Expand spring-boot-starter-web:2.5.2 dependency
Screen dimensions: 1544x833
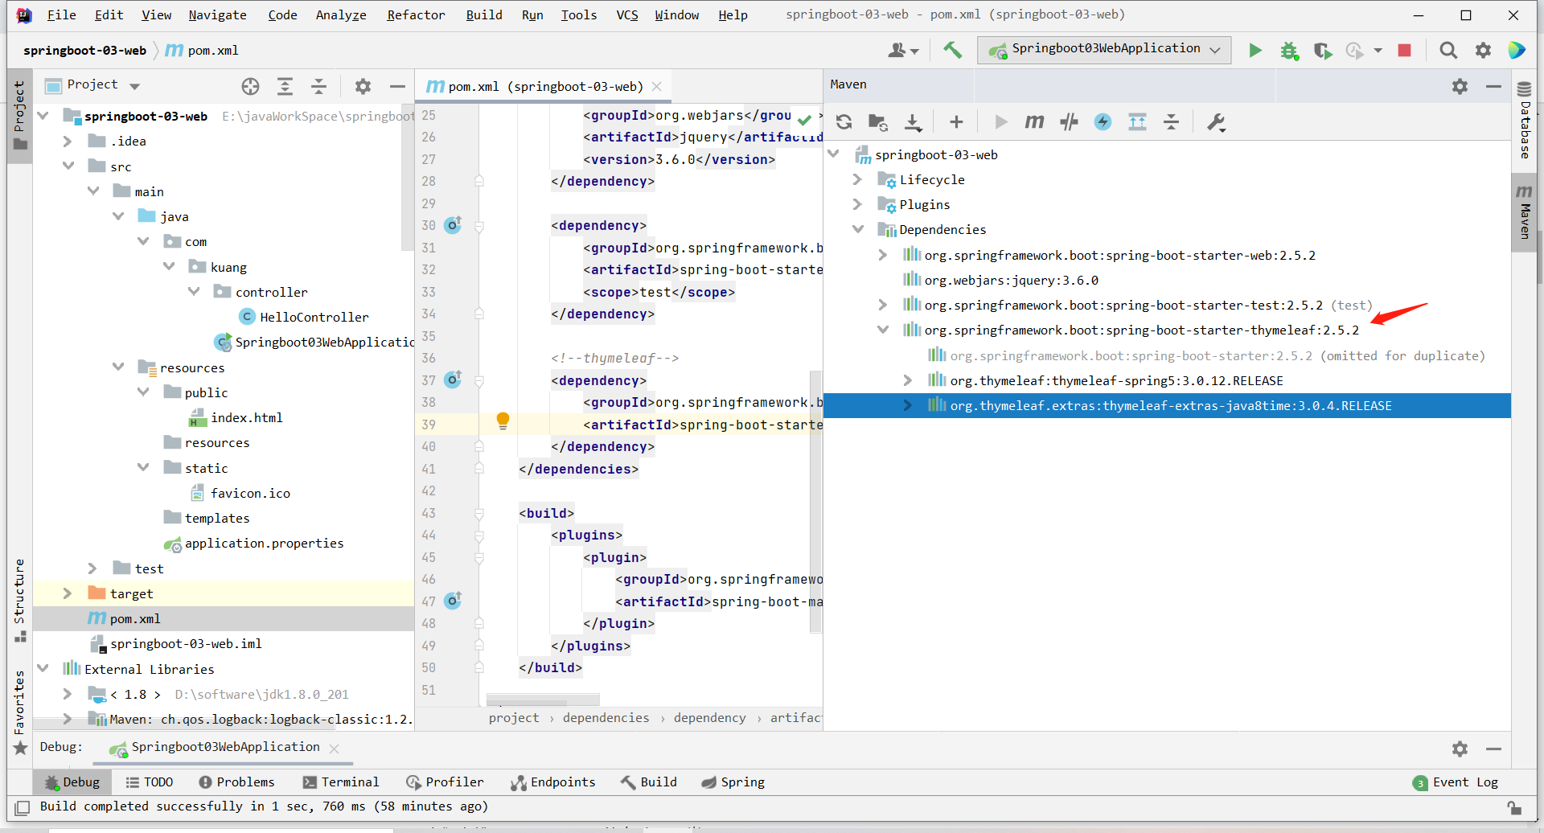click(883, 255)
